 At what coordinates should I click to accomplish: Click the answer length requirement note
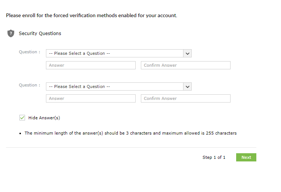[130, 133]
